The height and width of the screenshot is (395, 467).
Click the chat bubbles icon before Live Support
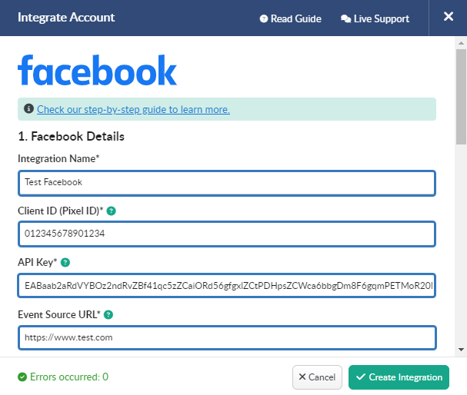345,18
